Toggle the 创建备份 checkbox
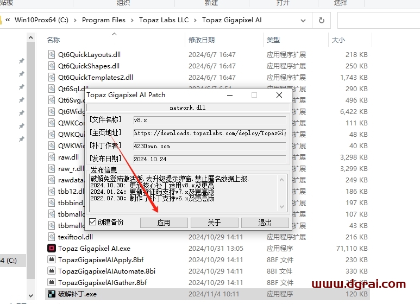The image size is (420, 304). (x=92, y=222)
